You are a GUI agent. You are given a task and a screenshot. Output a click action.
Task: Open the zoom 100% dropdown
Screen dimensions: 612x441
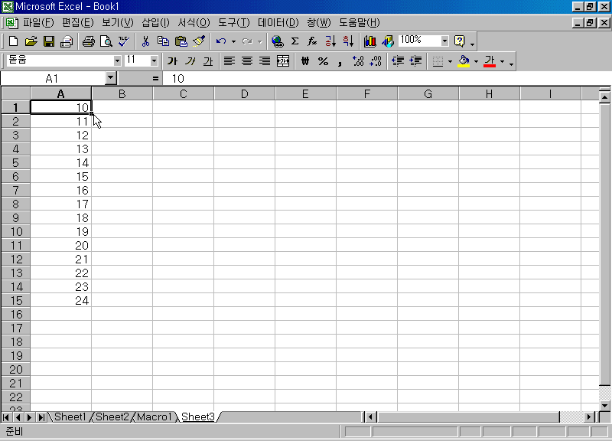pos(444,41)
